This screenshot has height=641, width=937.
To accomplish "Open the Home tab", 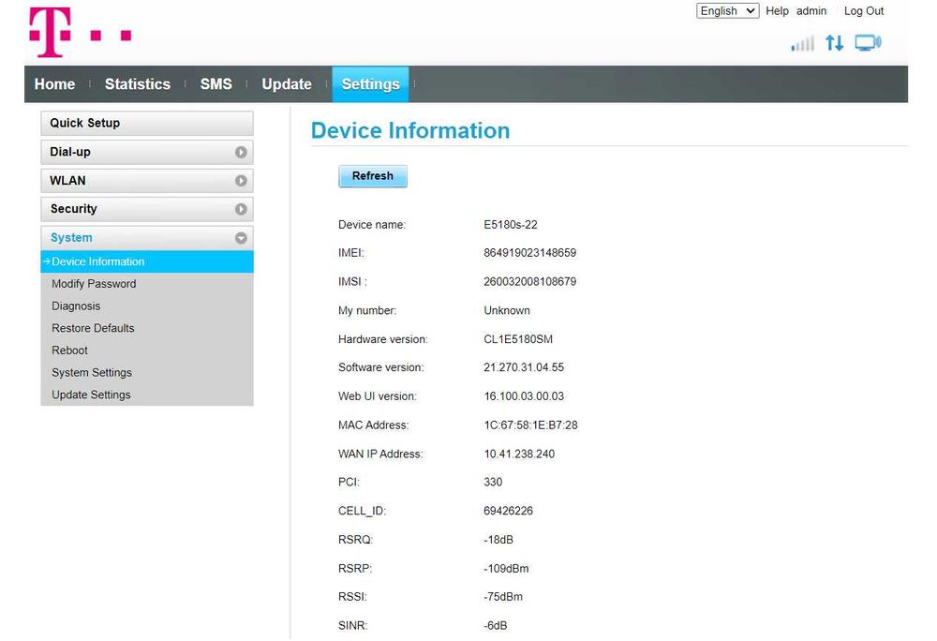I will point(54,84).
